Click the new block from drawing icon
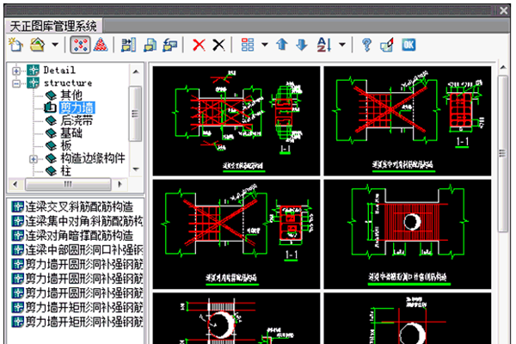 tap(150, 45)
